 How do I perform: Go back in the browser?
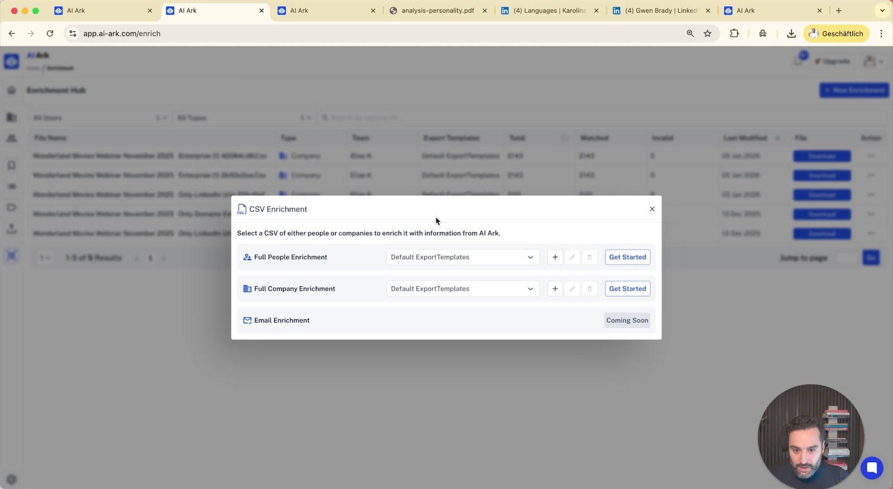point(12,33)
